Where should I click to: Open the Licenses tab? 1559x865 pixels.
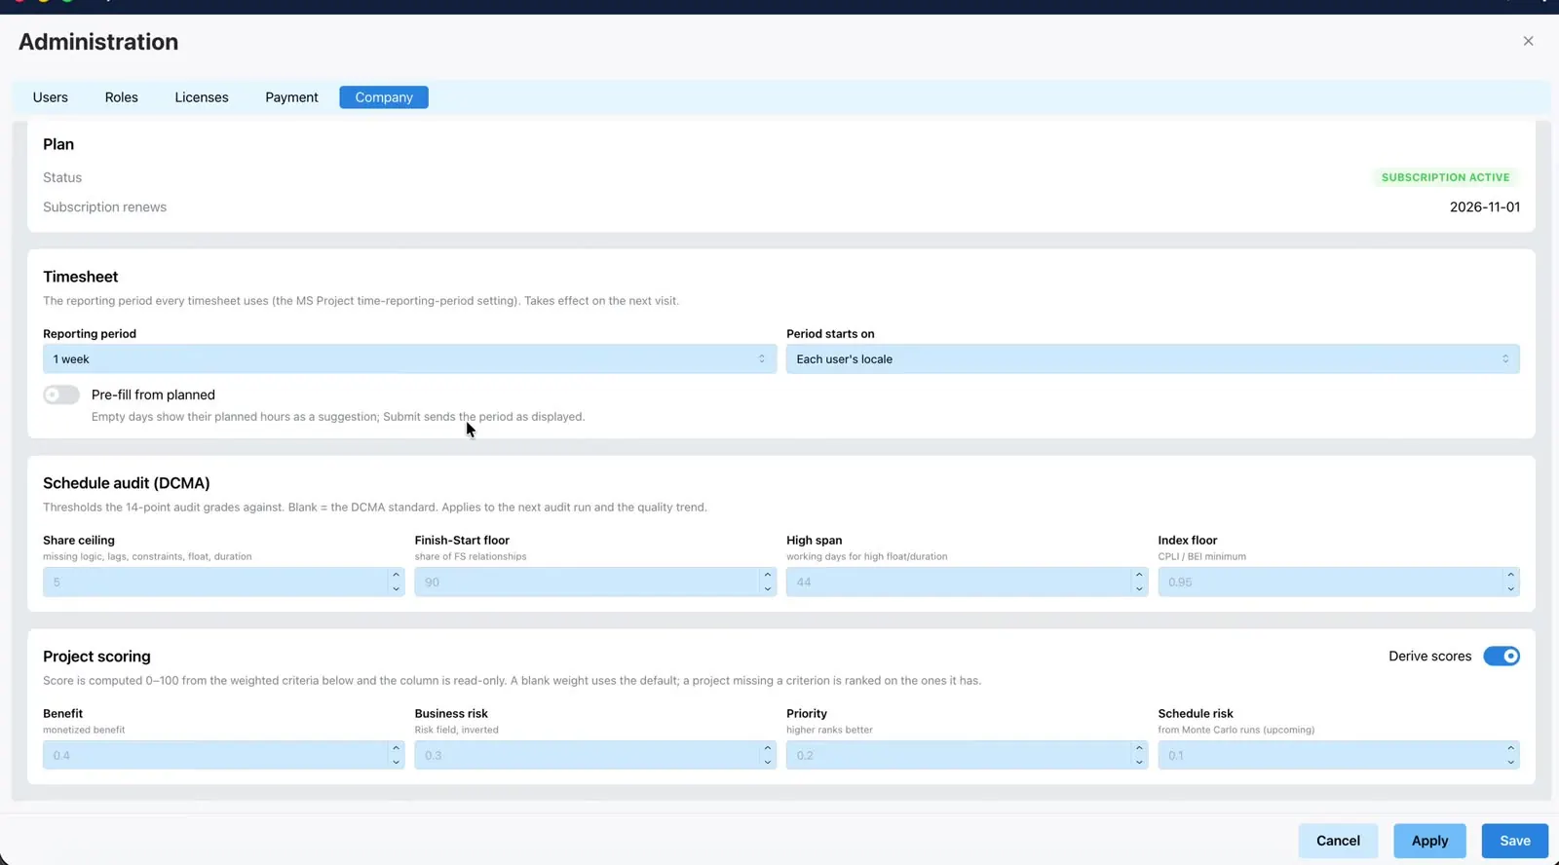(x=202, y=97)
